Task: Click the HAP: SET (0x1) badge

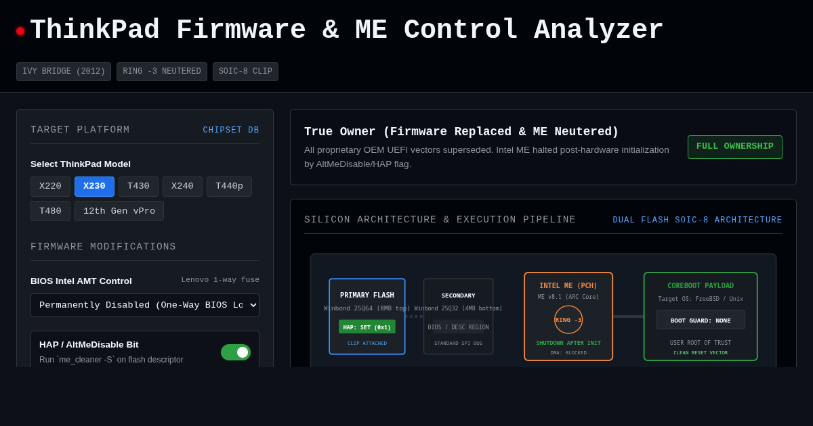Action: tap(367, 327)
